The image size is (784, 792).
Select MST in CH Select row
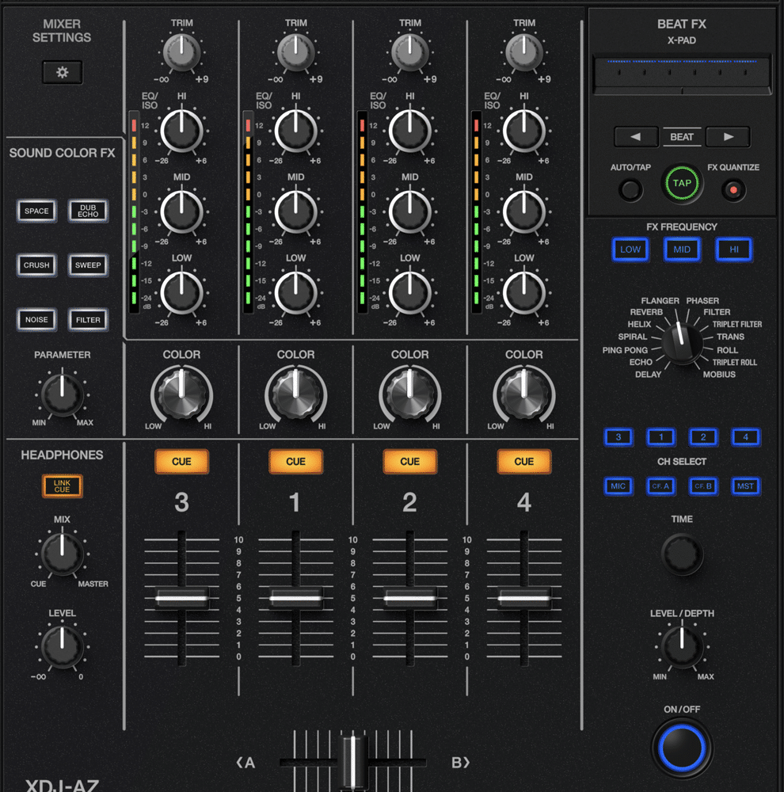click(x=745, y=486)
